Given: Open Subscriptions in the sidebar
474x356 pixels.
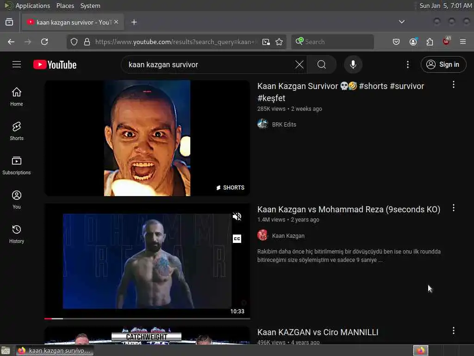Looking at the screenshot, I should click(x=17, y=165).
